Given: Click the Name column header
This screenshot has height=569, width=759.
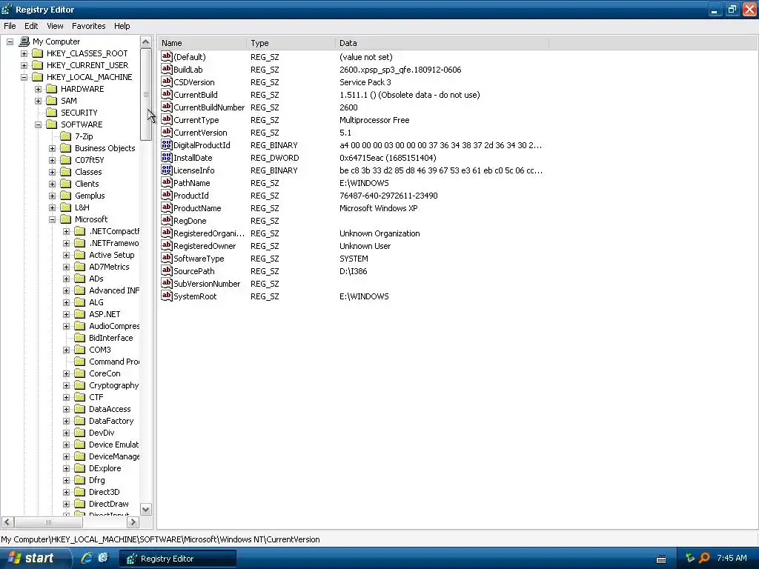Looking at the screenshot, I should click(x=202, y=43).
